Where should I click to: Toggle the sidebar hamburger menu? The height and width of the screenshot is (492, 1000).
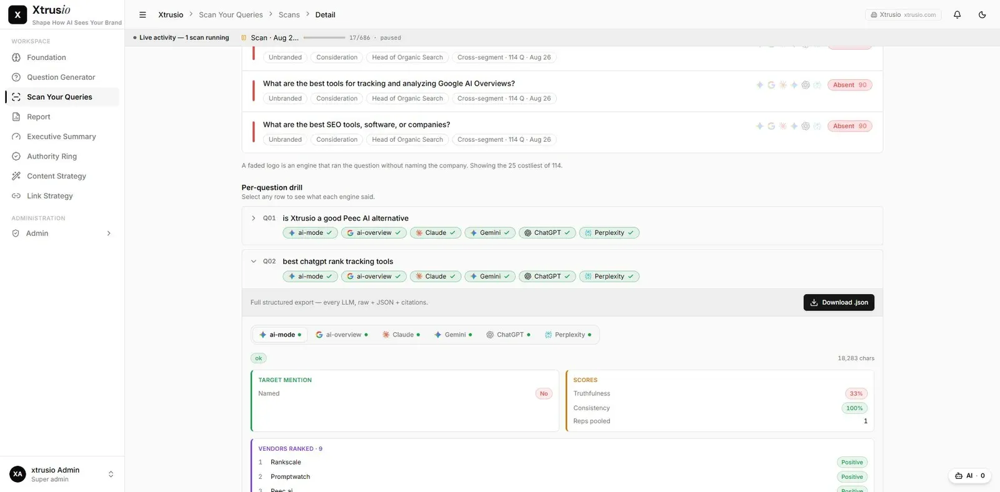coord(142,15)
